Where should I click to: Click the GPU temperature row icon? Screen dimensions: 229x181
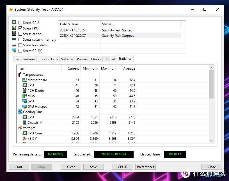(25, 101)
